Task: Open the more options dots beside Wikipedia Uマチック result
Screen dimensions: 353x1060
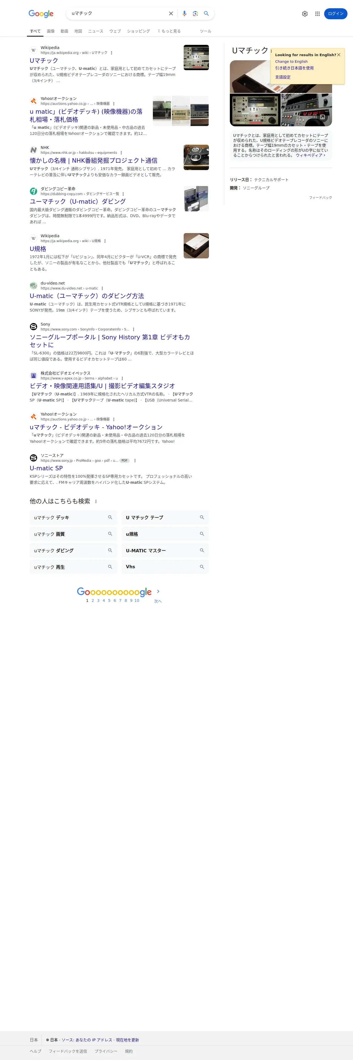Action: pyautogui.click(x=111, y=53)
